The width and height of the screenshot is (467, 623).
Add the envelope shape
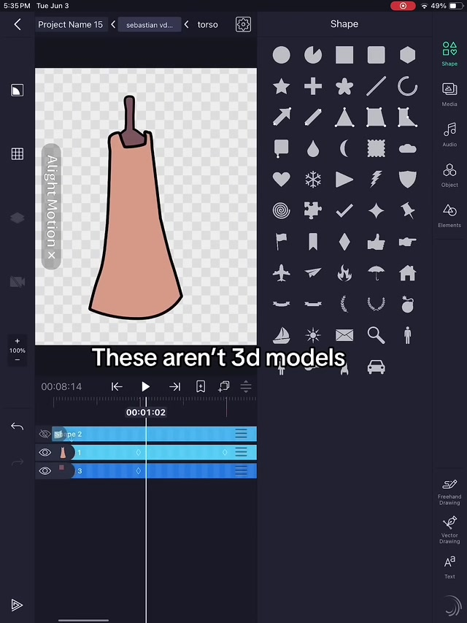click(344, 336)
